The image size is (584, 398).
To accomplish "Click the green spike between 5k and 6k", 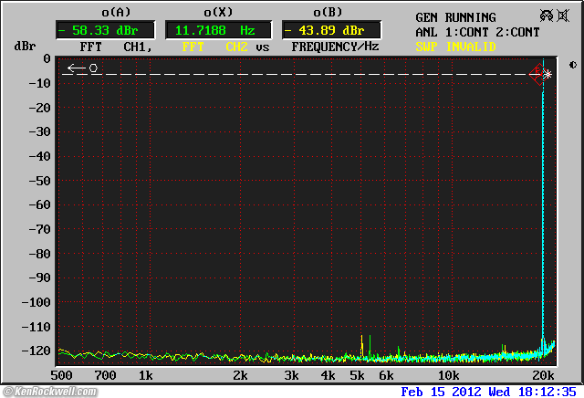I will (x=370, y=346).
